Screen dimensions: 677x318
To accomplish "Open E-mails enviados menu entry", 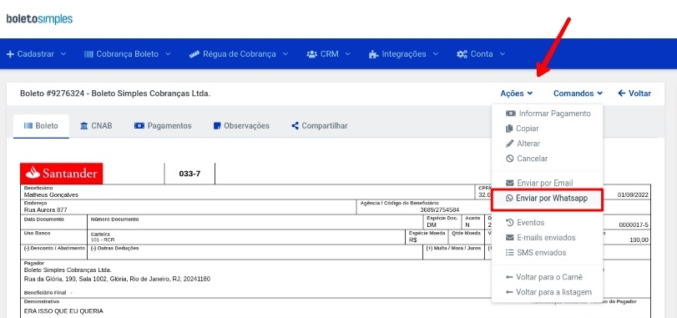I will (x=548, y=237).
